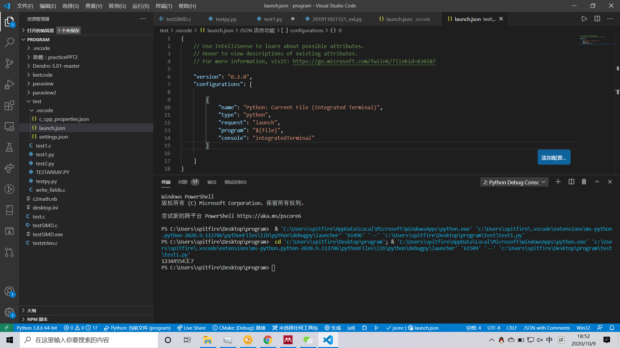
Task: Select Python 3.8.6 64-bit interpreter status
Action: (37, 328)
